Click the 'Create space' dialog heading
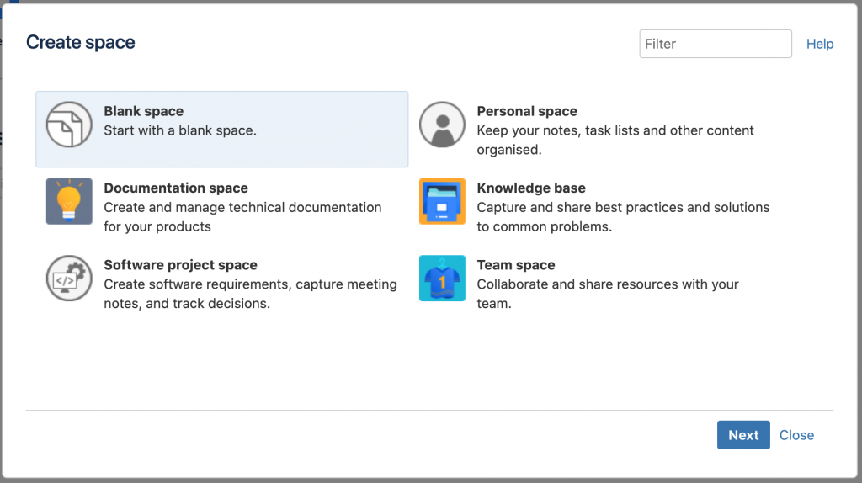Viewport: 862px width, 483px height. pyautogui.click(x=80, y=42)
